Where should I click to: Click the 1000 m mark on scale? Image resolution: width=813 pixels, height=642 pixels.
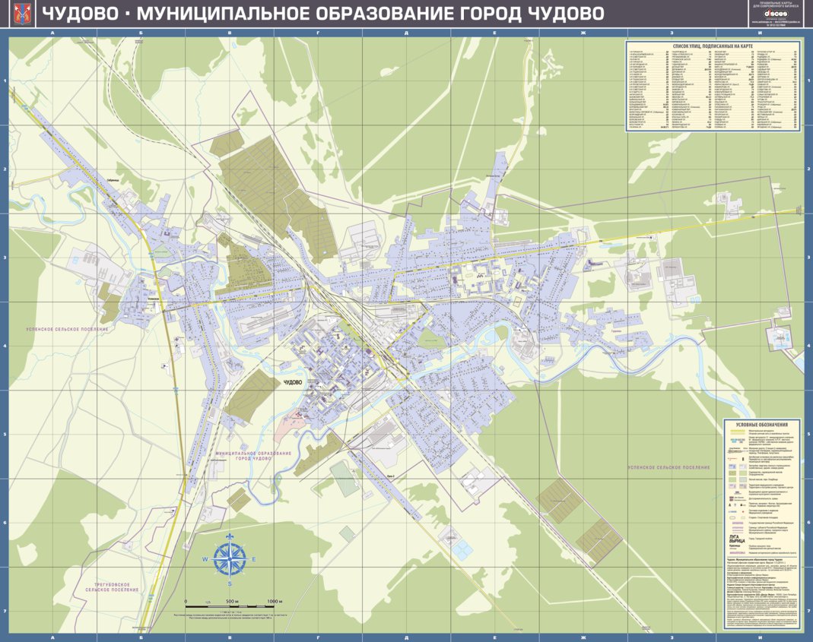tap(275, 601)
